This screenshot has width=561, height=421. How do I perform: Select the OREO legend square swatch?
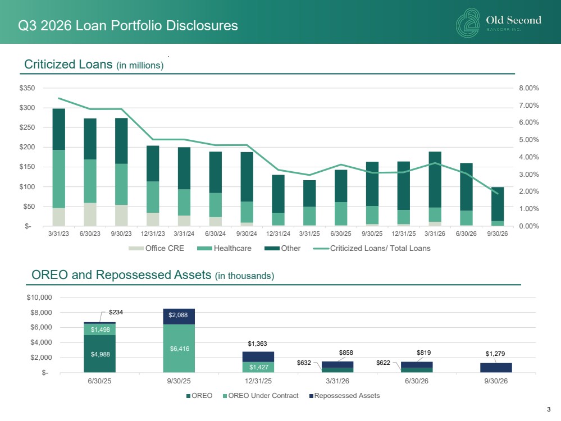click(x=189, y=396)
